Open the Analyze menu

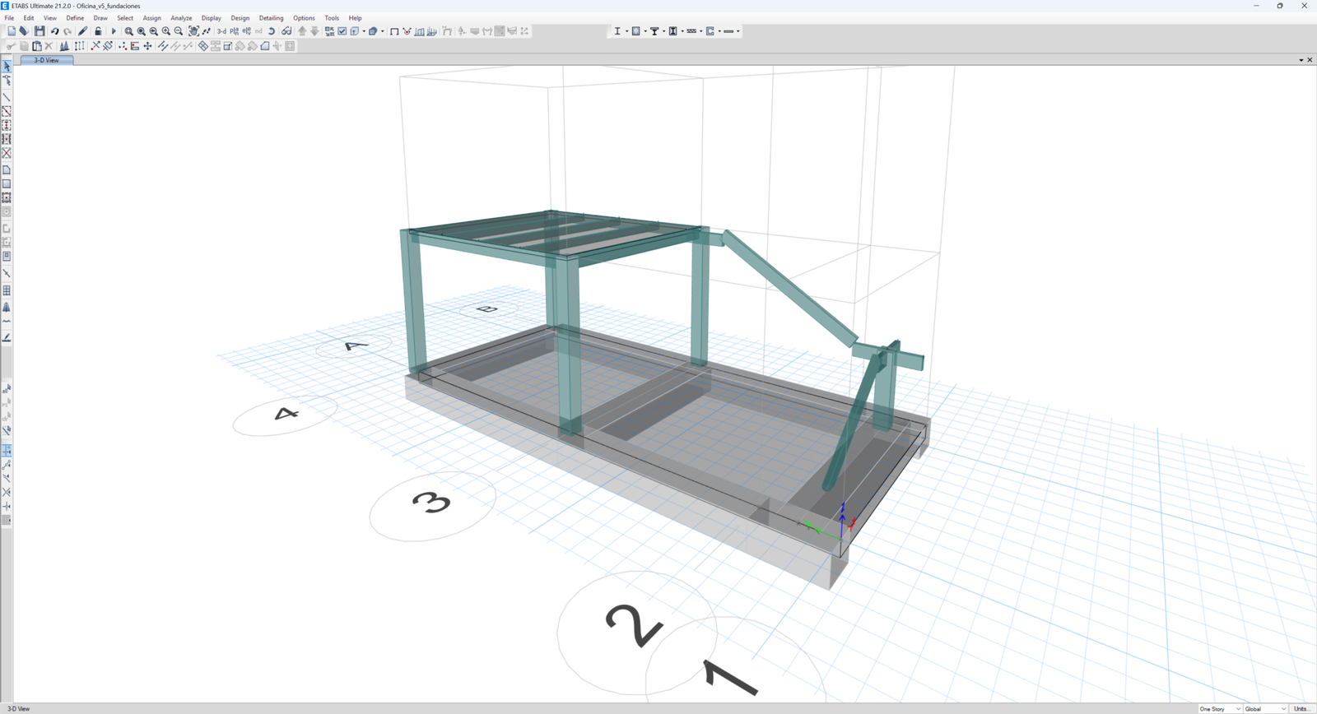coord(181,18)
